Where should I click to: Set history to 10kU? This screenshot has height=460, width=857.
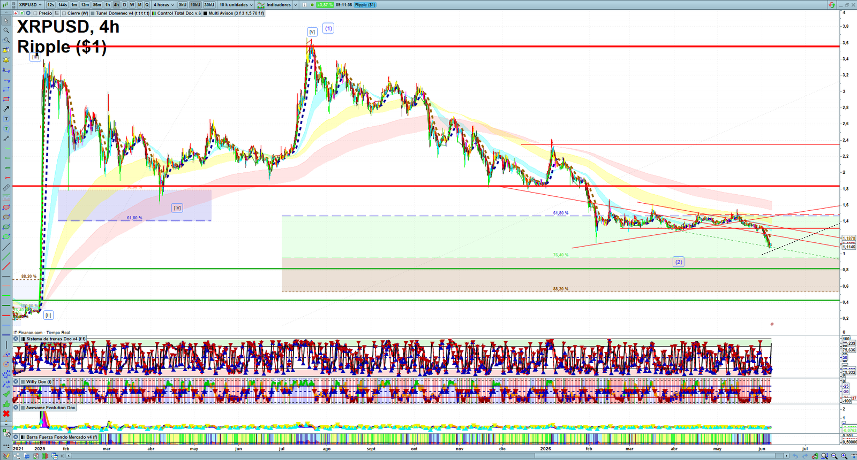tap(196, 5)
